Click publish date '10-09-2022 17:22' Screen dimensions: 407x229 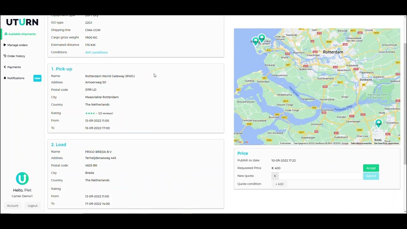284,161
